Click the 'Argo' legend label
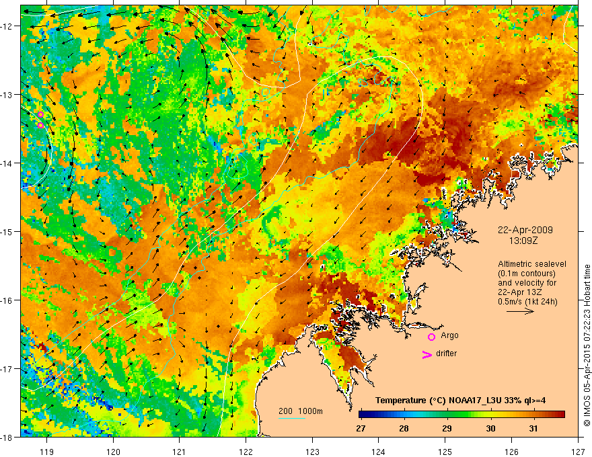The height and width of the screenshot is (457, 592). pos(449,335)
